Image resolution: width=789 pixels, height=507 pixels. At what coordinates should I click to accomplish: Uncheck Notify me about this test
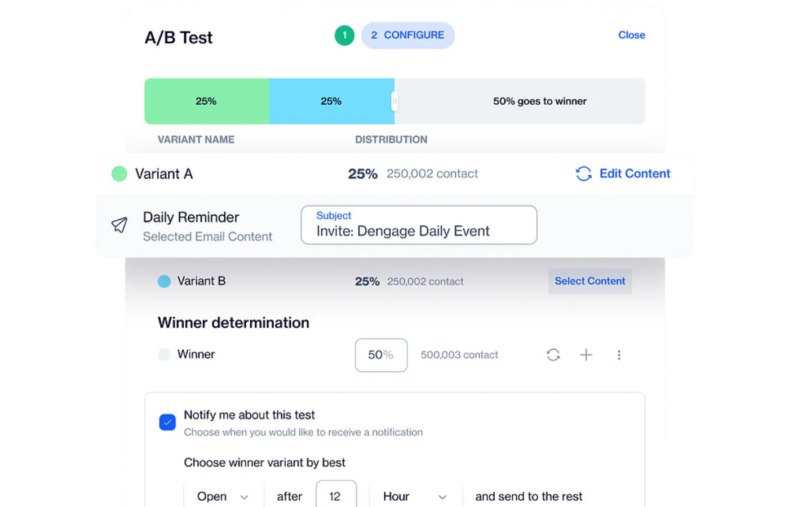pyautogui.click(x=167, y=422)
